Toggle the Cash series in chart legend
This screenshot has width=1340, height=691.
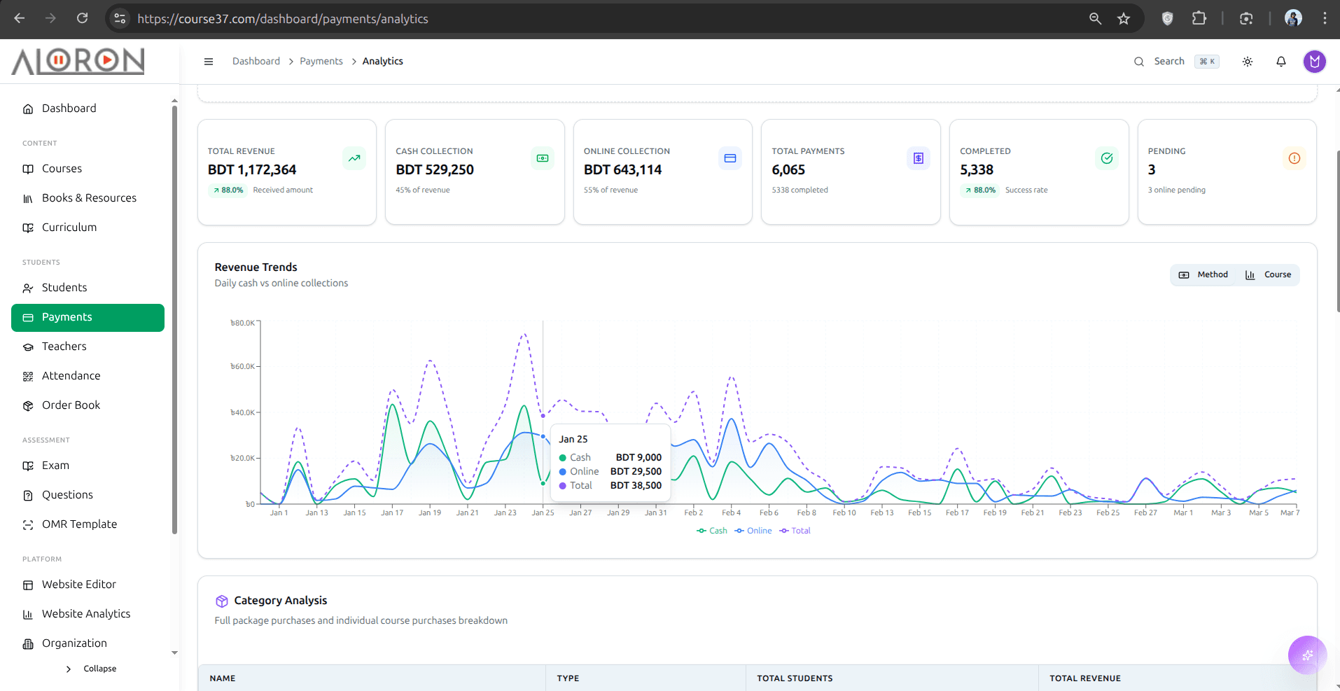712,531
